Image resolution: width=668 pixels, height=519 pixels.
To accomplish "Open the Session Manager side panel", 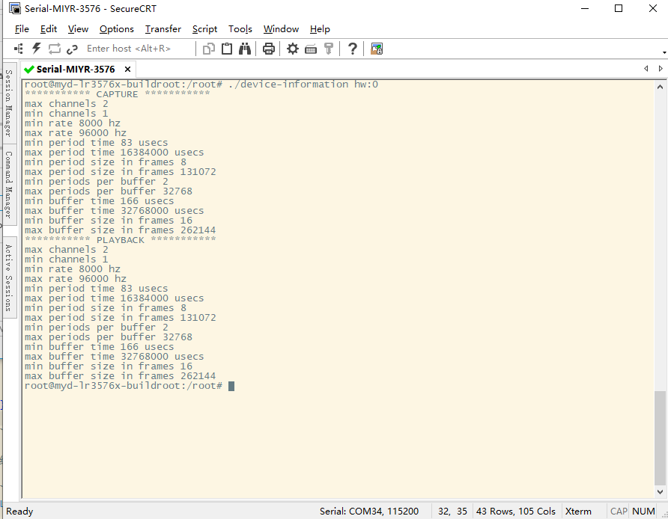I will pos(8,103).
